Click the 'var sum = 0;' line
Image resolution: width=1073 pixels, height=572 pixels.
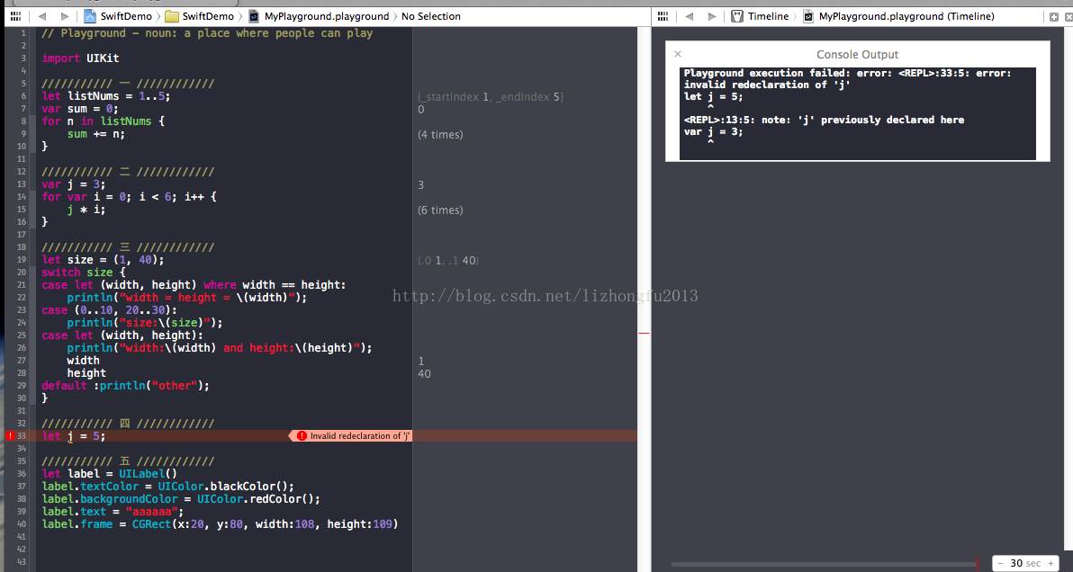[80, 109]
